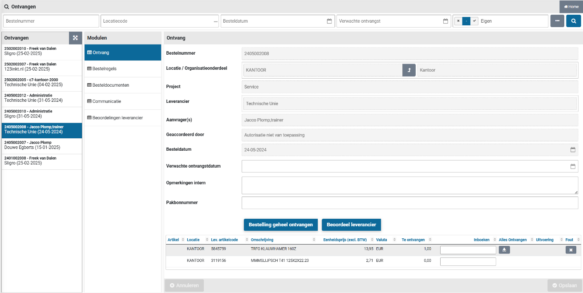The image size is (583, 293).
Task: Set Eigen filter to checkmark (yes)
Action: point(474,21)
